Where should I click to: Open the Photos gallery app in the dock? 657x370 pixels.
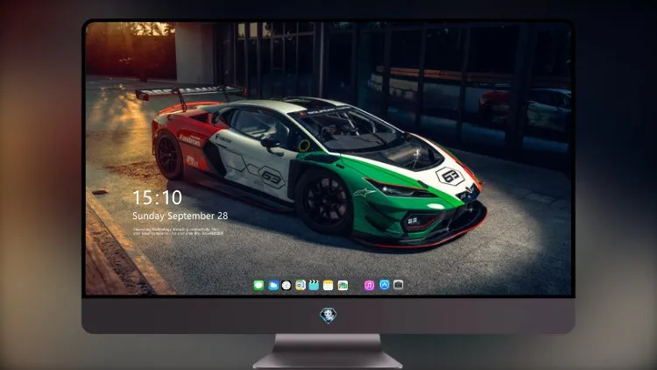click(x=343, y=285)
